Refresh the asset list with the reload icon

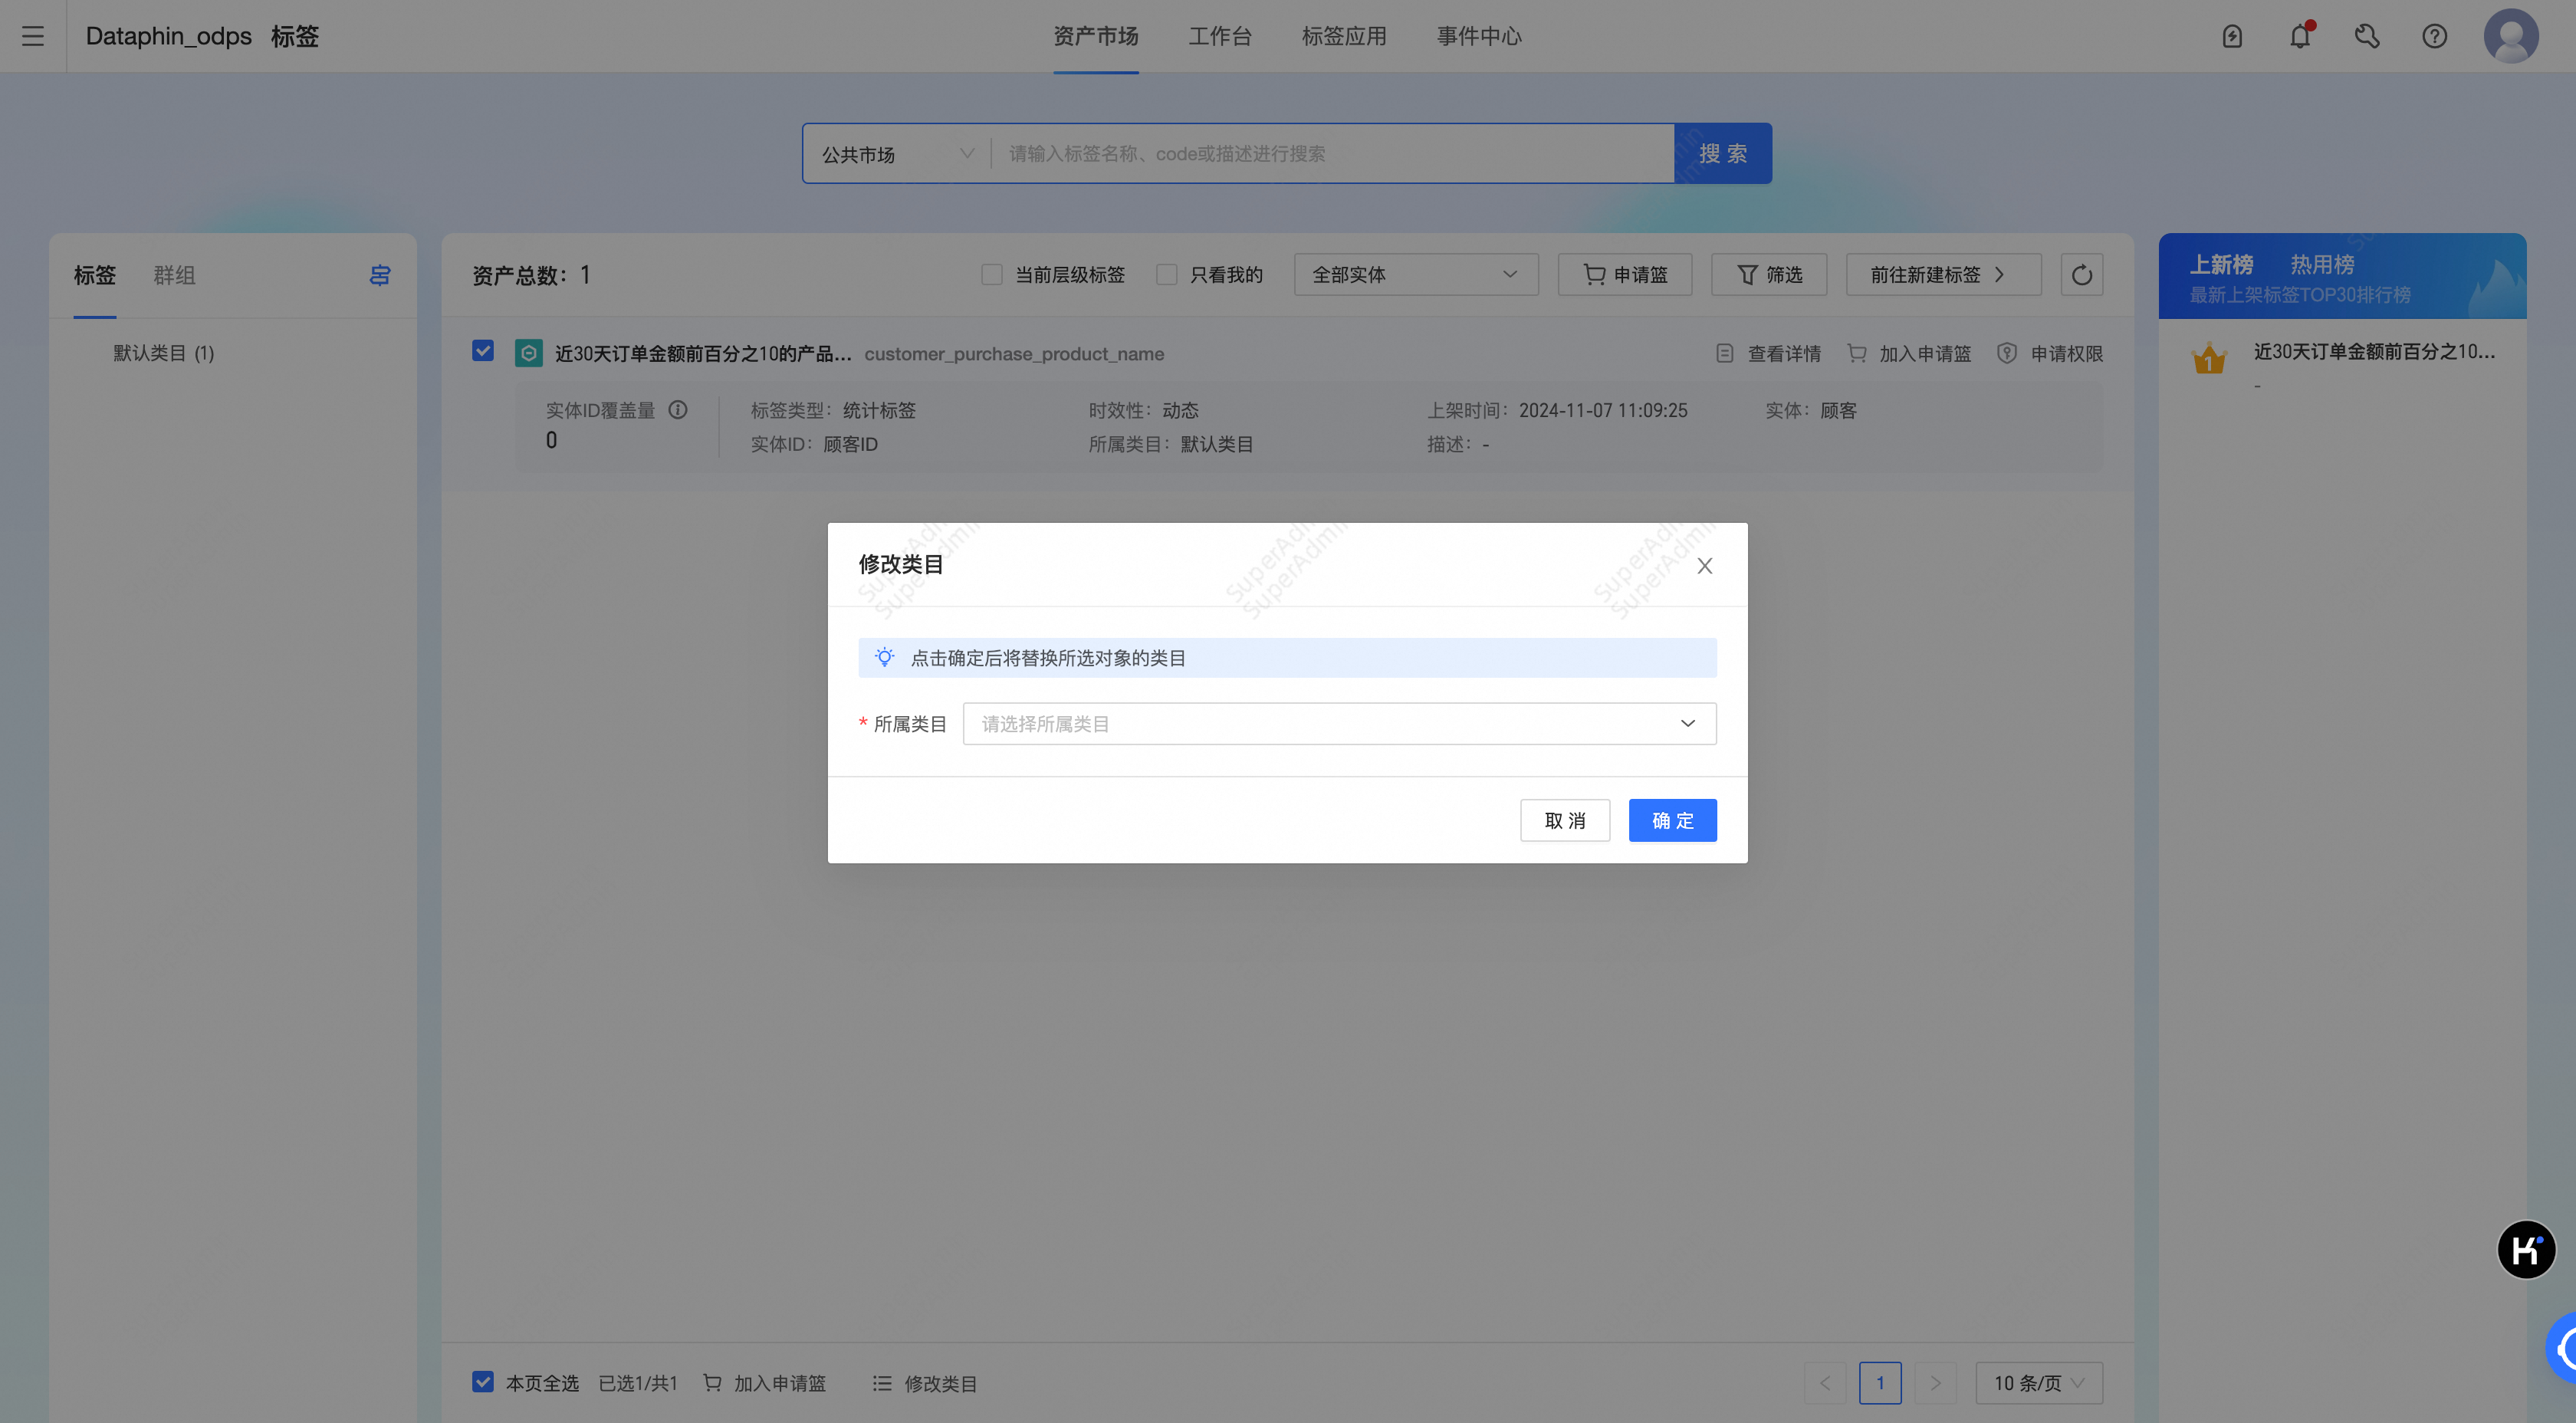click(x=2082, y=274)
